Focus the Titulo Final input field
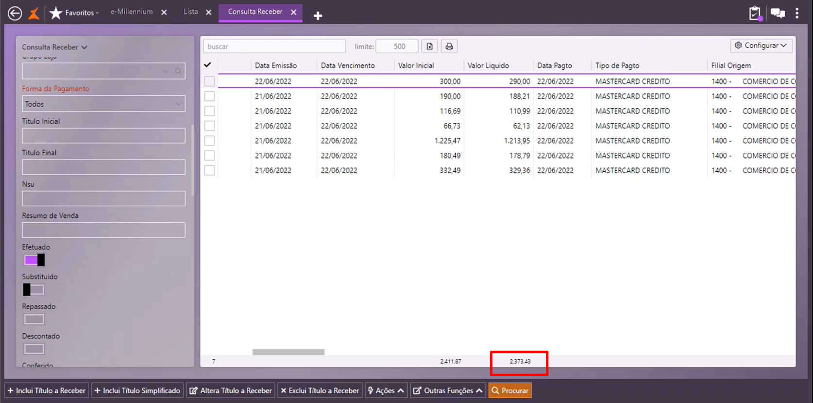 (103, 167)
